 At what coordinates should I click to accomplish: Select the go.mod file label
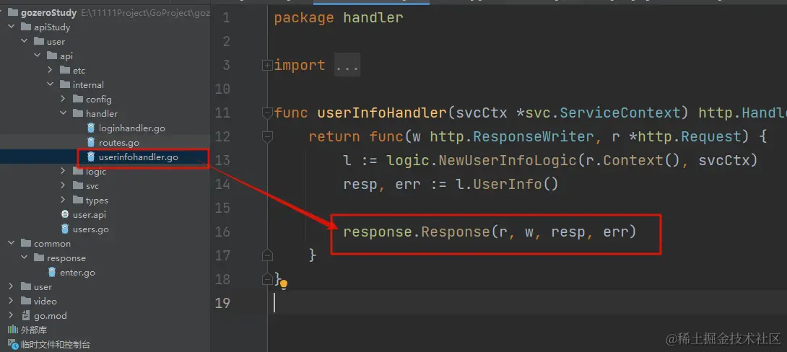(51, 316)
